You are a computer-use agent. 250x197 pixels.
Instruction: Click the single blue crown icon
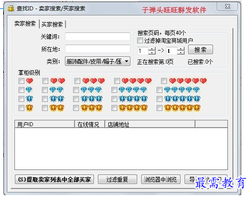click(29, 99)
